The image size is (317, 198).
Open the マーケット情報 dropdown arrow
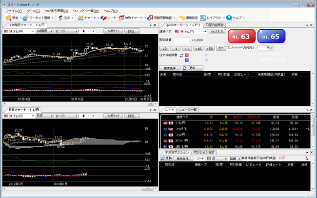coord(52,18)
